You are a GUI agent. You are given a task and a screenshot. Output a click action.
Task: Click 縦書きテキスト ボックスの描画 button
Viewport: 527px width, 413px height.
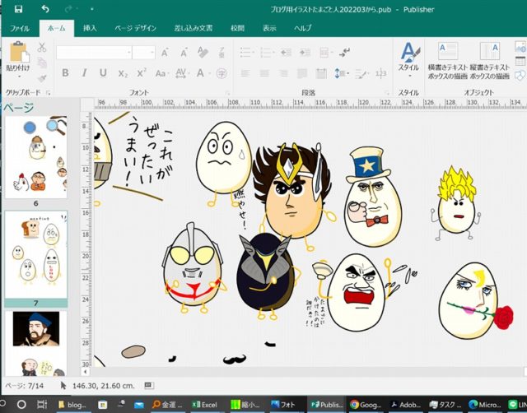click(489, 60)
